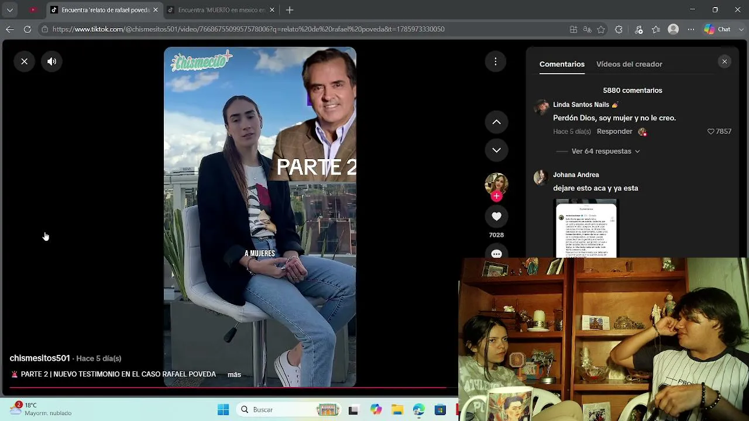Add this page to favorites star
Viewport: 749px width, 421px height.
pyautogui.click(x=601, y=29)
